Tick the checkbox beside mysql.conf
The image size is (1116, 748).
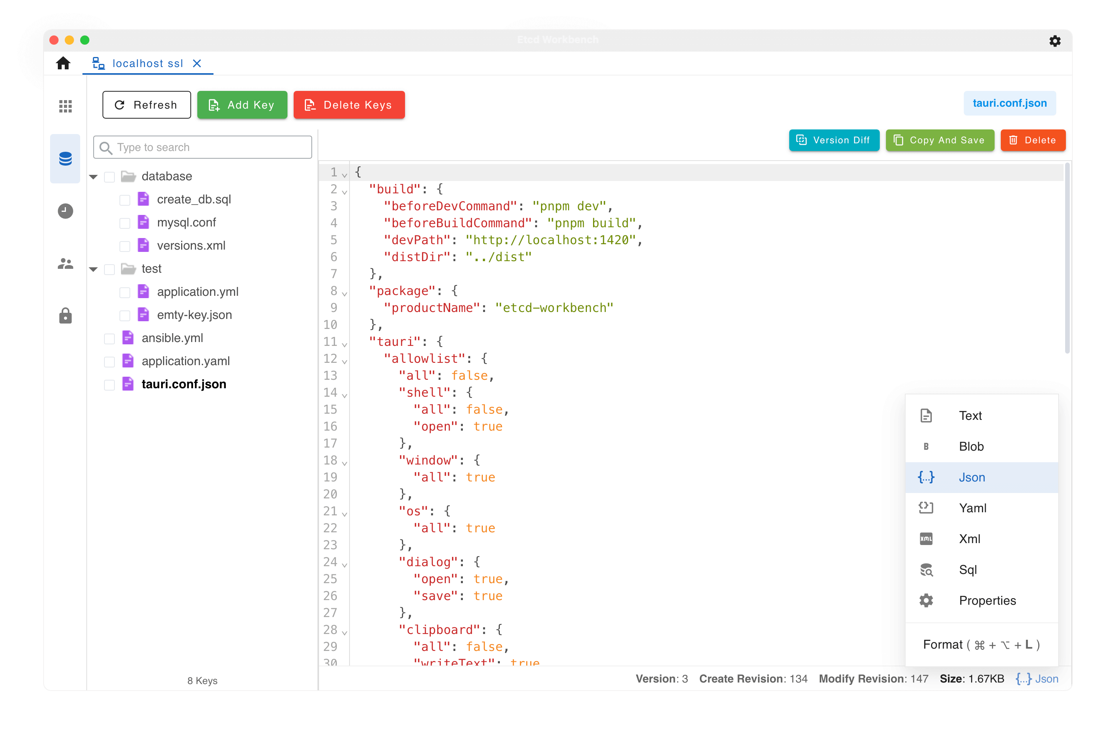coord(124,223)
